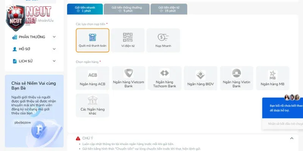Viewport: 303px width, 151px height.
Task: Click the NCUT.NET football shield logo
Action: 16,18
